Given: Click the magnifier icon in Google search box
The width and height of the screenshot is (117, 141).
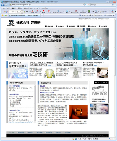Looking at the screenshot, I should [113, 5].
